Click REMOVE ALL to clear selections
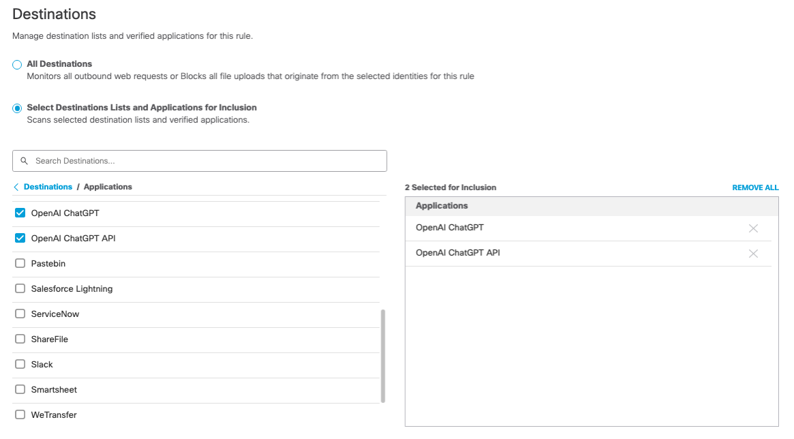The image size is (794, 439). click(755, 187)
